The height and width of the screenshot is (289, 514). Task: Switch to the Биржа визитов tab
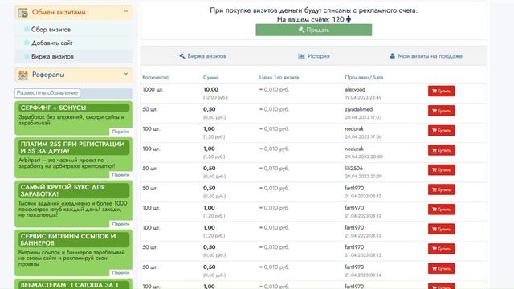tap(202, 56)
